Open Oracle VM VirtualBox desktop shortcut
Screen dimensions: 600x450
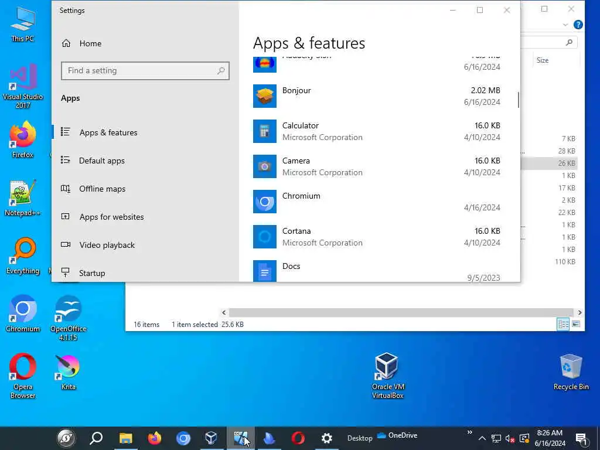click(x=387, y=376)
